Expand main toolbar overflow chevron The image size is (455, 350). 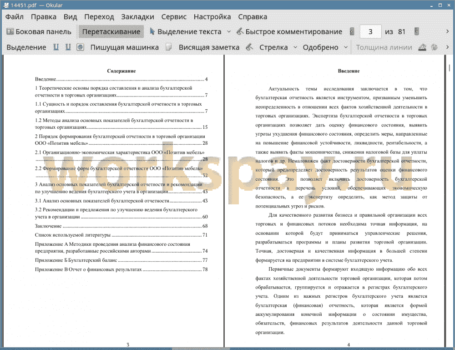pos(447,31)
